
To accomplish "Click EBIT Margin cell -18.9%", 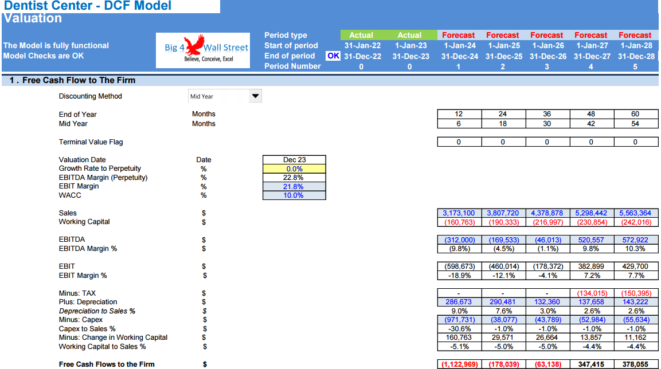I will [x=459, y=276].
